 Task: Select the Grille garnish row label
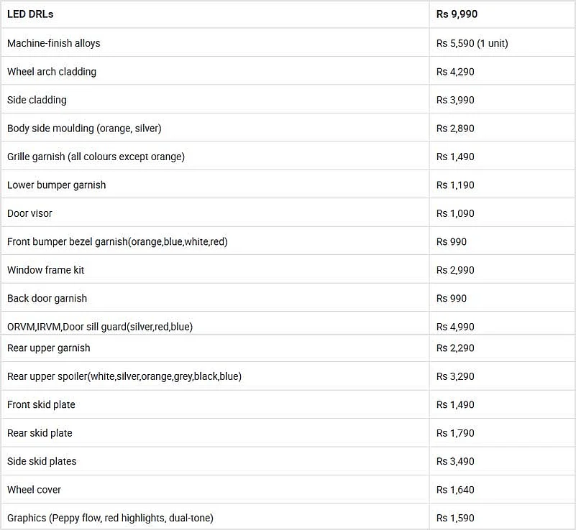point(96,157)
